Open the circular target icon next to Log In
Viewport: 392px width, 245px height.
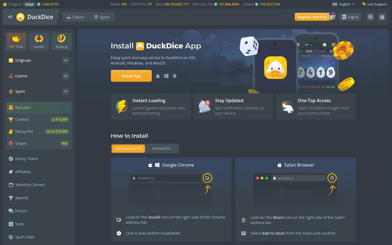[x=370, y=17]
